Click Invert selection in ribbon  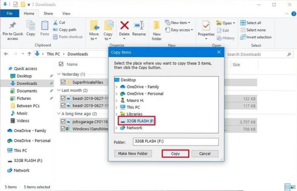256,37
